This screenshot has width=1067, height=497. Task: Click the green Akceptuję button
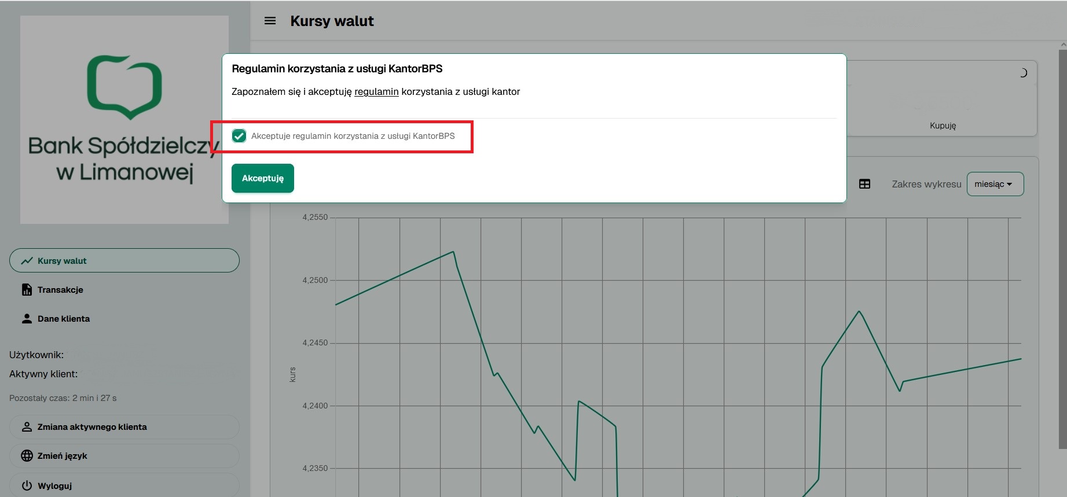click(263, 178)
